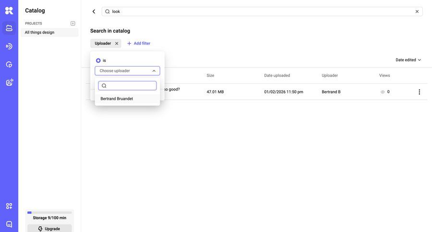
Task: Open the analytics icon in the left rail
Action: (x=9, y=64)
